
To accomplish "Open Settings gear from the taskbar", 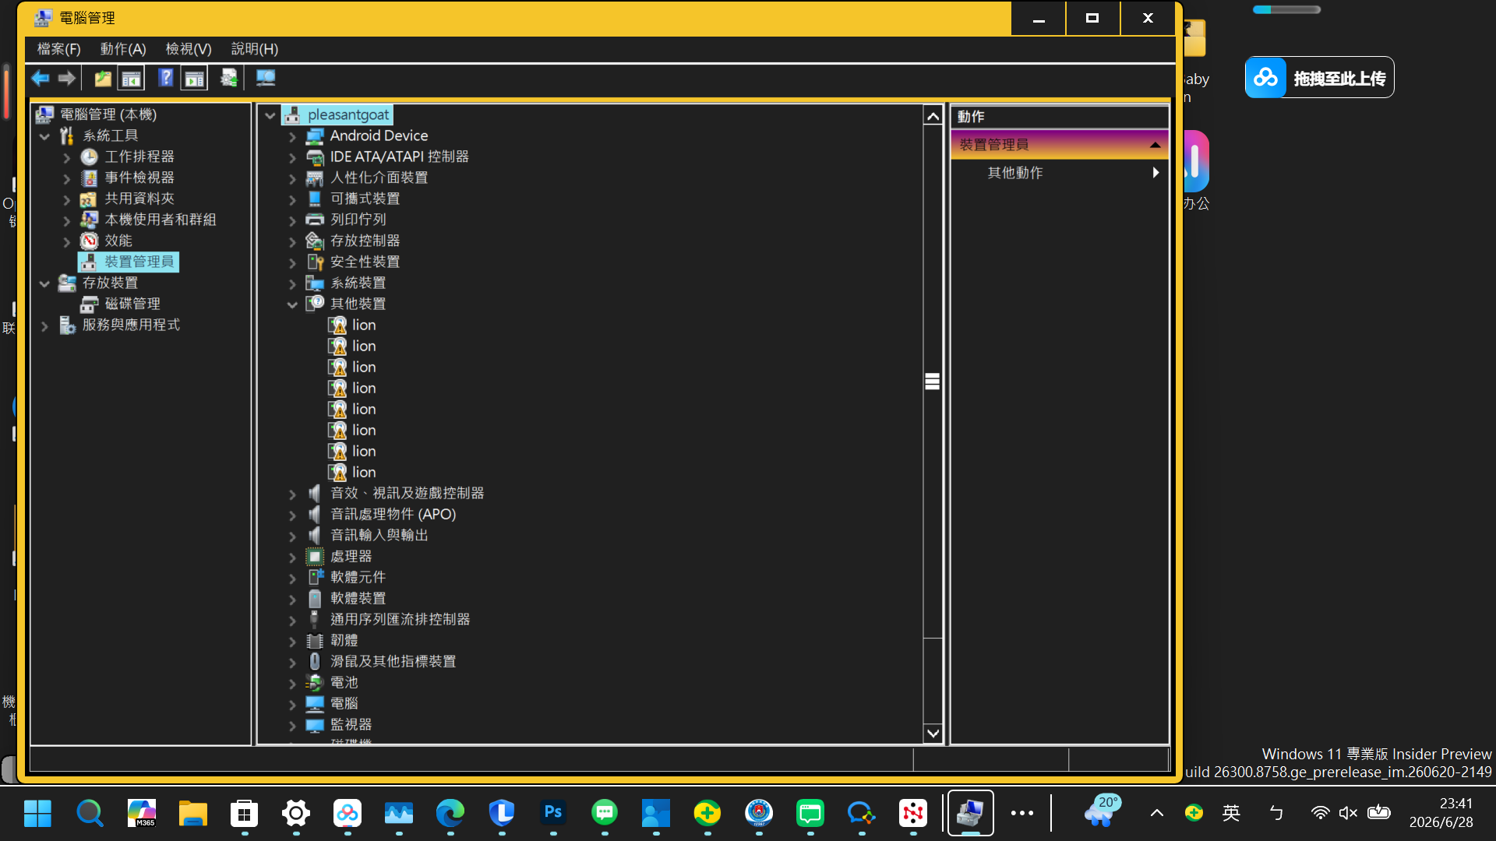I will coord(295,814).
